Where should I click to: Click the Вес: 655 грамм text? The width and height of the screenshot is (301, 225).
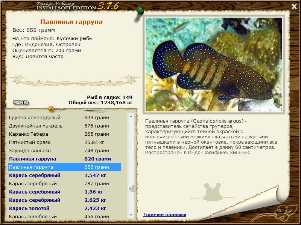click(x=33, y=30)
